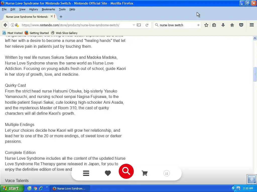Click the Voice Talents heading

pyautogui.click(x=17, y=180)
